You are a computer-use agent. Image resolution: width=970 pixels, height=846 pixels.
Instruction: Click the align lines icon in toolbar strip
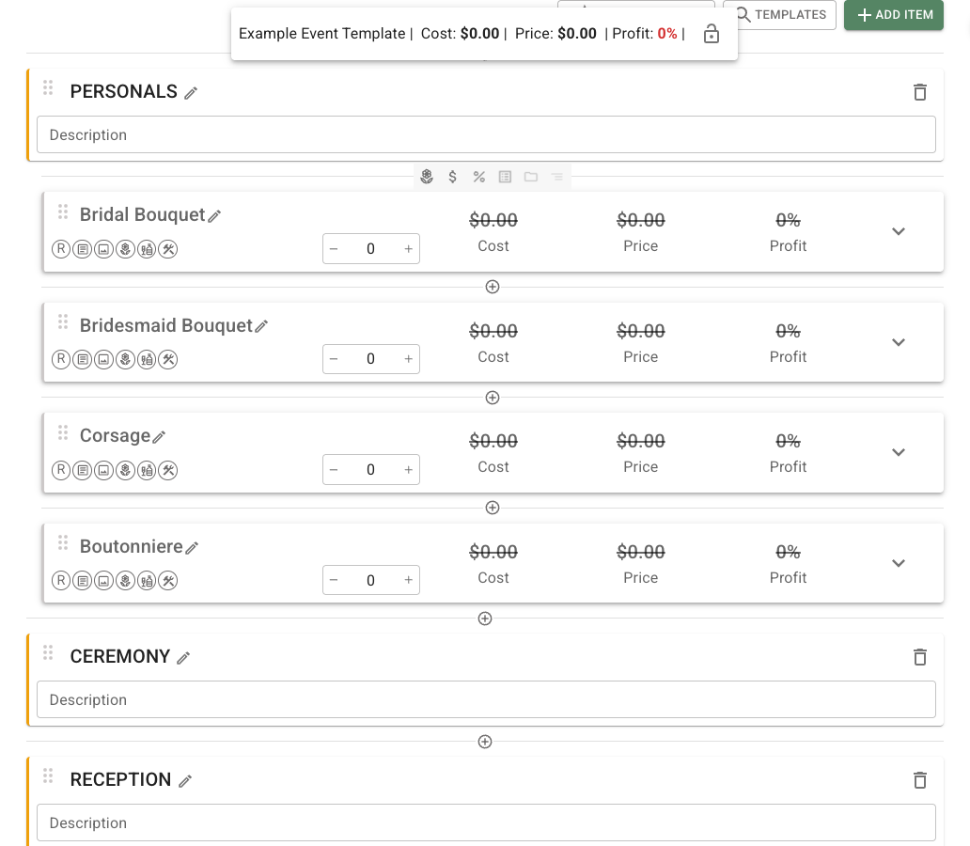[x=557, y=177]
